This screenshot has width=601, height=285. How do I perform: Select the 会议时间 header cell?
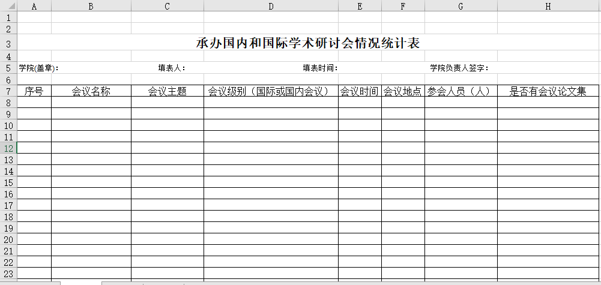point(360,91)
